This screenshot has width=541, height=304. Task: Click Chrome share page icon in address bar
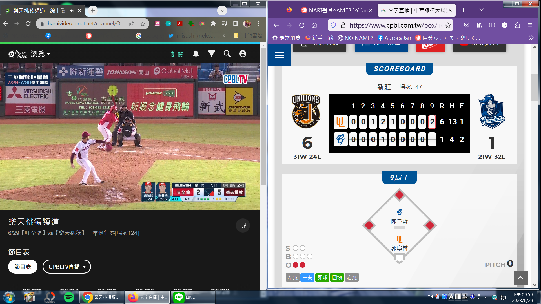point(132,24)
